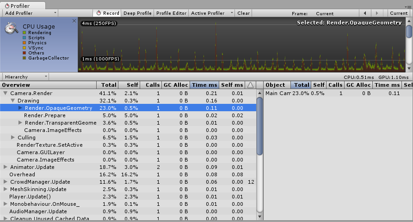Toggle the GarbageCollector chart legend item
413x222 pixels.
(x=46, y=58)
